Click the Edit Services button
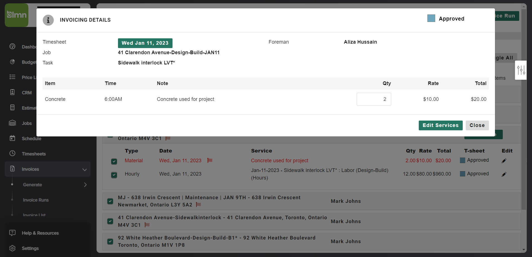 click(440, 125)
